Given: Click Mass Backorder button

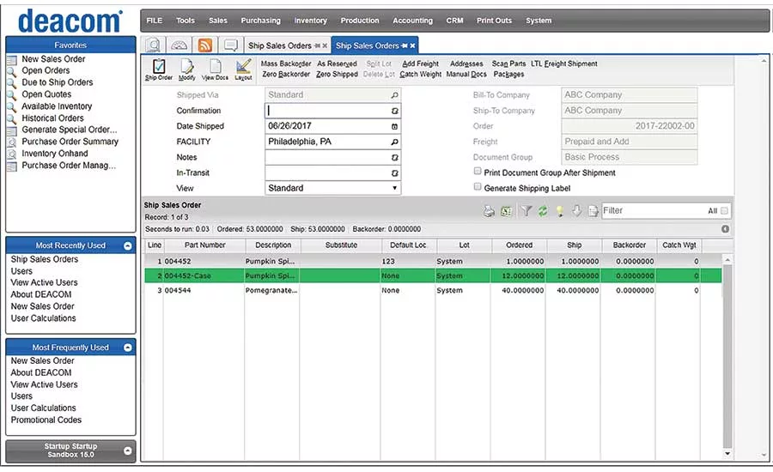Looking at the screenshot, I should coord(286,64).
